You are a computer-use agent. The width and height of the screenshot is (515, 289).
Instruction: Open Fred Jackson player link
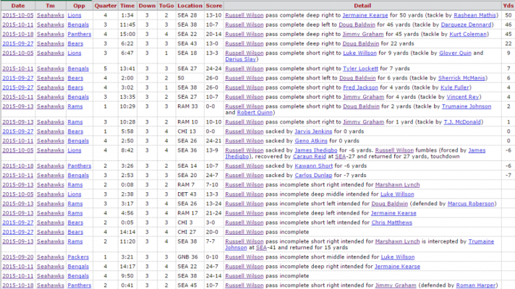tap(360, 87)
